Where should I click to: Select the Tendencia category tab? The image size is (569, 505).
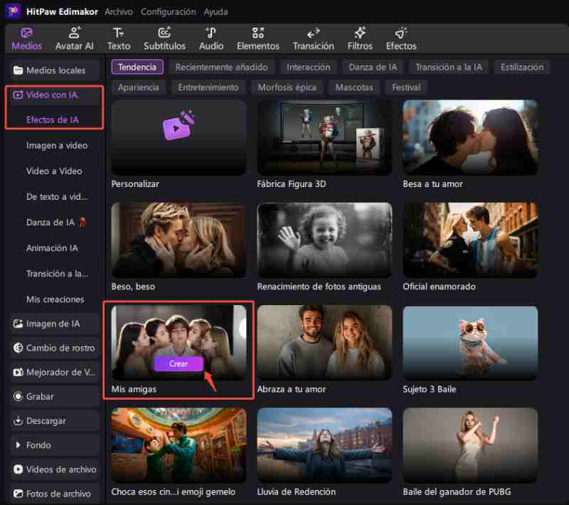pyautogui.click(x=137, y=67)
